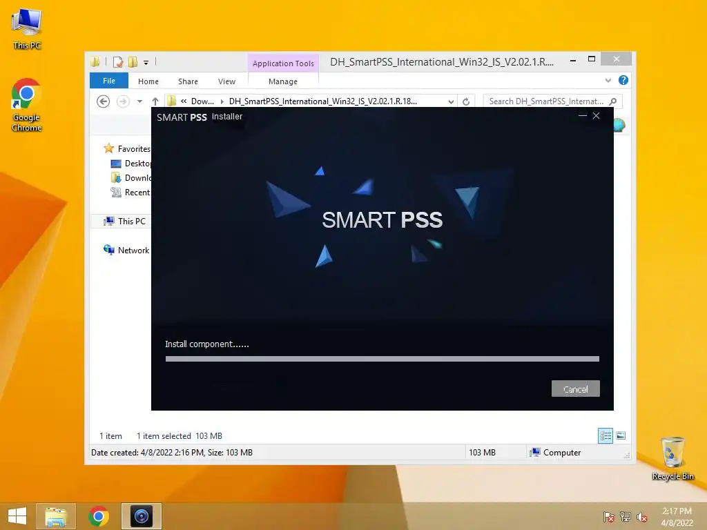The height and width of the screenshot is (530, 707).
Task: Click the Install component progress bar
Action: tap(382, 359)
